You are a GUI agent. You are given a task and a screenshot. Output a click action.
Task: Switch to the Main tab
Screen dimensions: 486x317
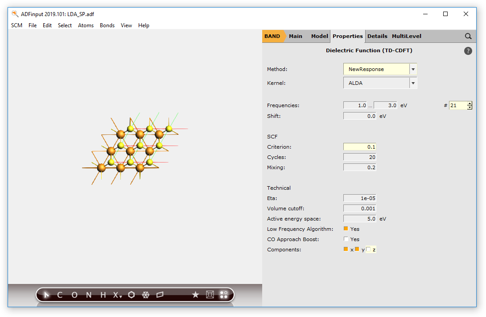click(295, 36)
